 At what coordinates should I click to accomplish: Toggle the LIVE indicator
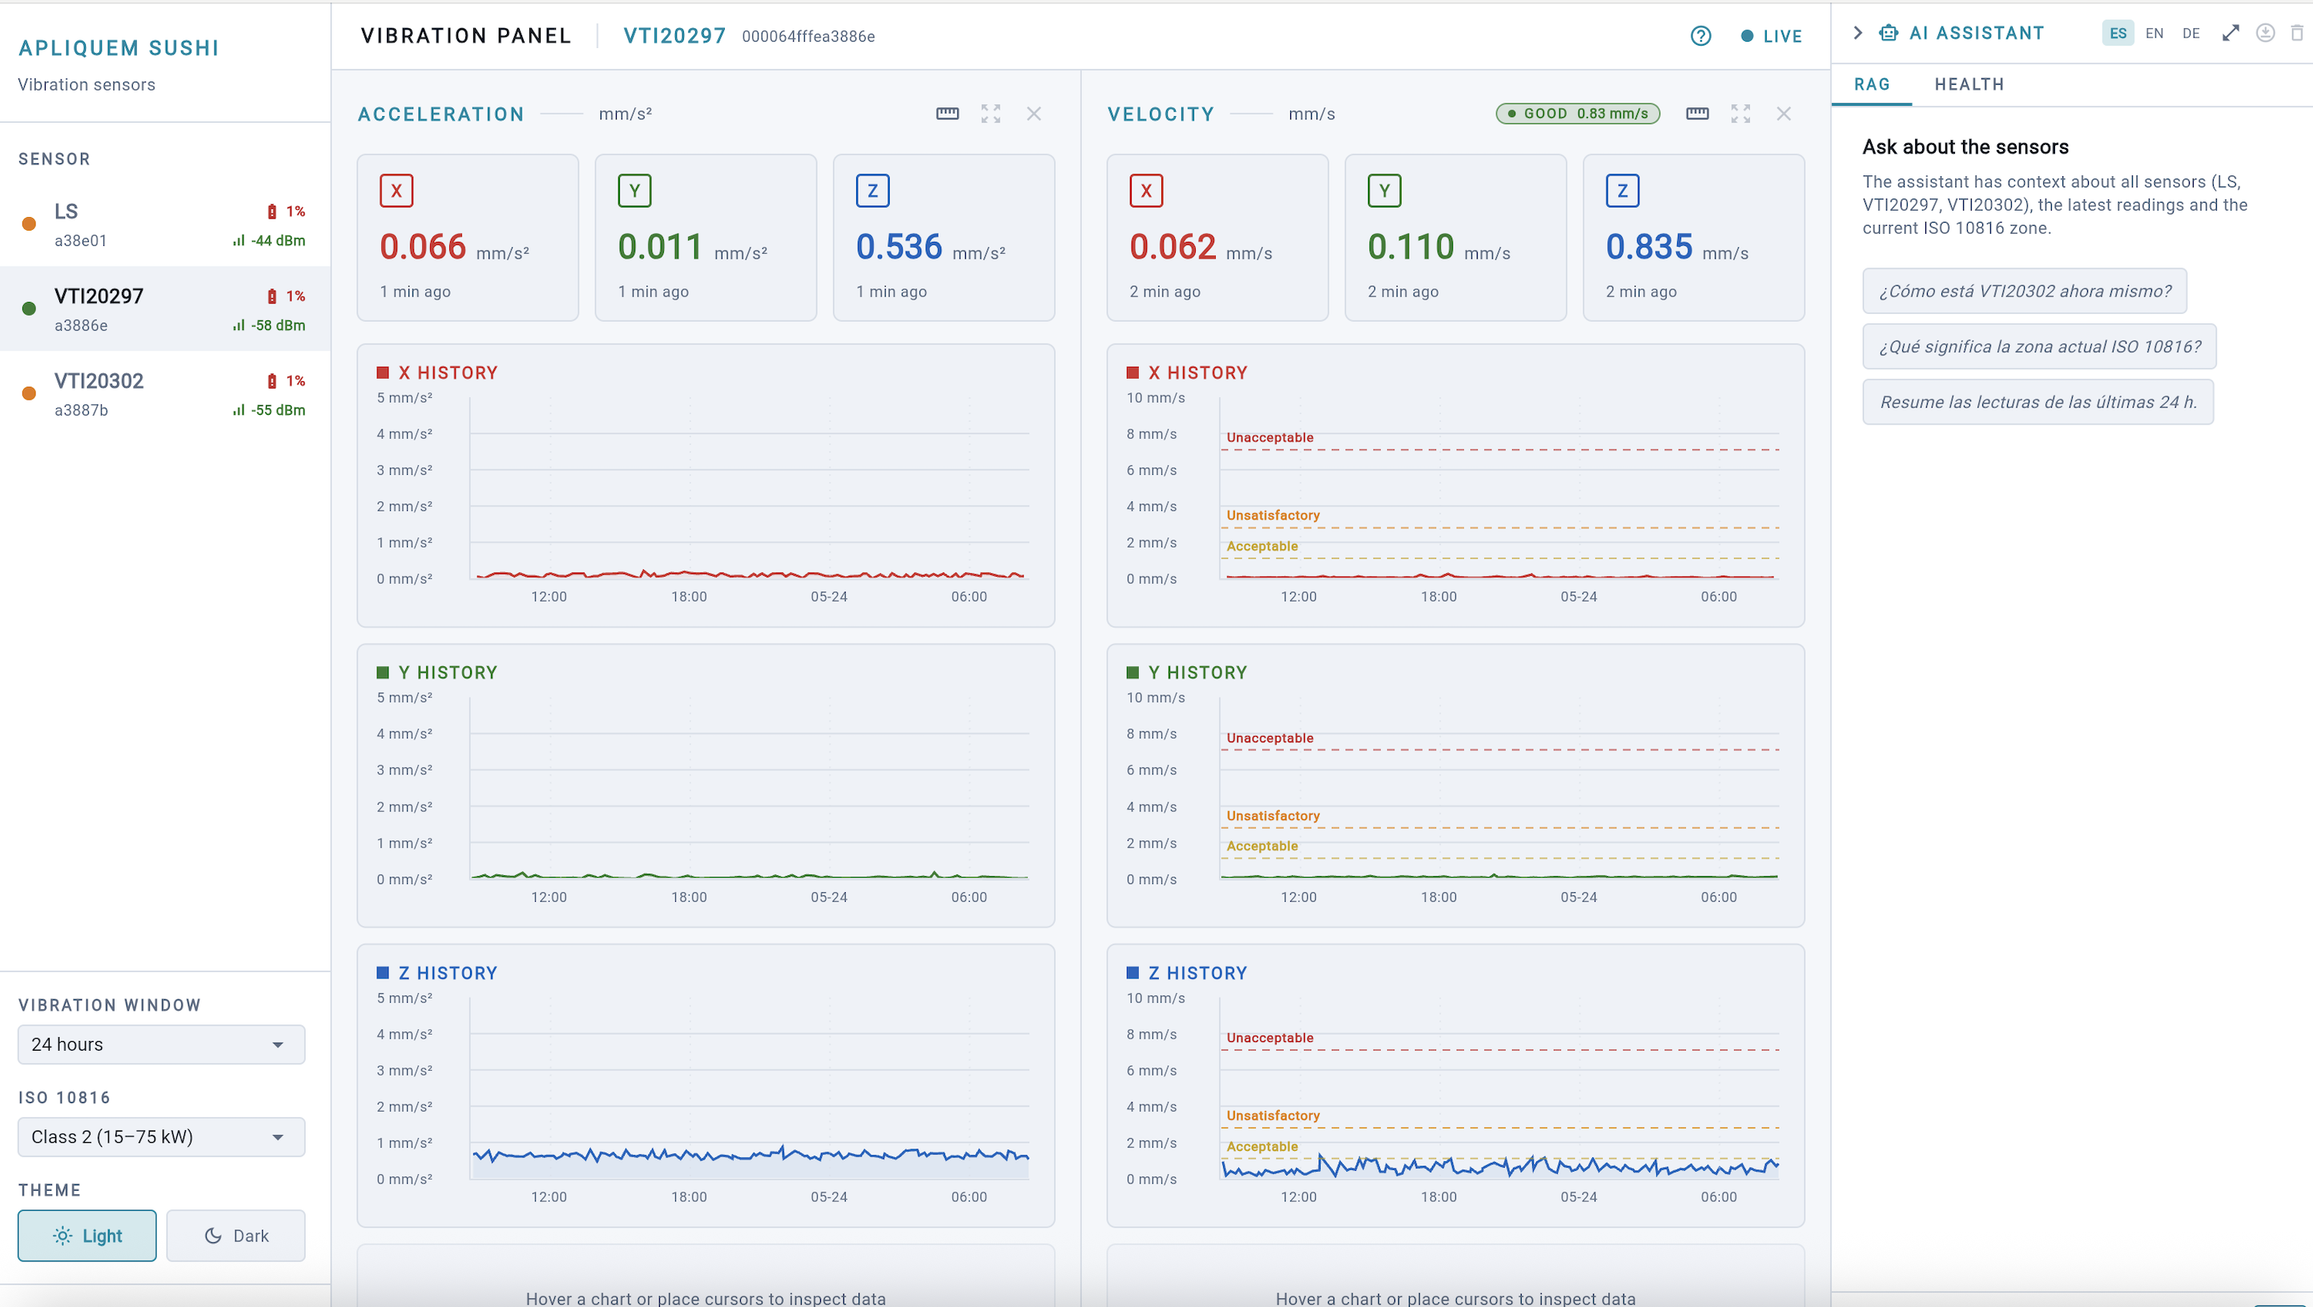(x=1771, y=36)
